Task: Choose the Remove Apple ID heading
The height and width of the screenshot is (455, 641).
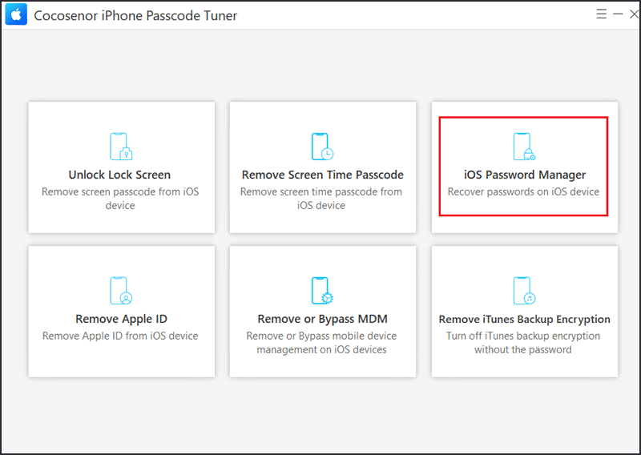Action: tap(122, 320)
